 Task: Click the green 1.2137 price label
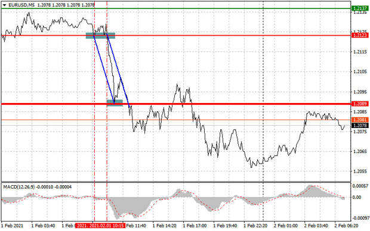(x=359, y=8)
